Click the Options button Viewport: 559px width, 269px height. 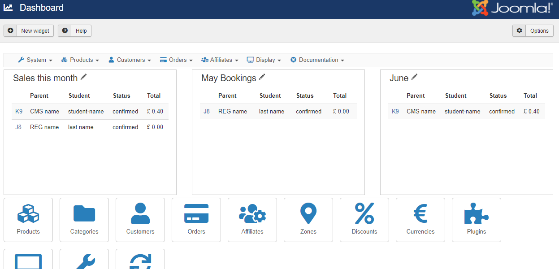click(533, 31)
